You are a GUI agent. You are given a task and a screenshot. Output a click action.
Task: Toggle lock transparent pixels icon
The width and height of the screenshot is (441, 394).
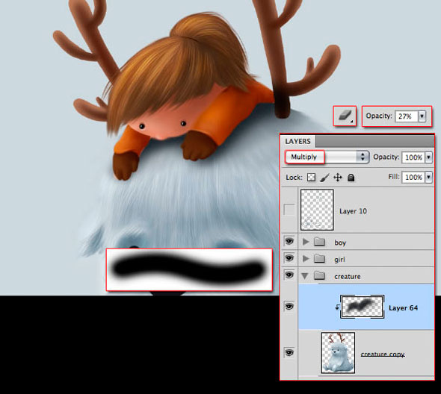311,178
